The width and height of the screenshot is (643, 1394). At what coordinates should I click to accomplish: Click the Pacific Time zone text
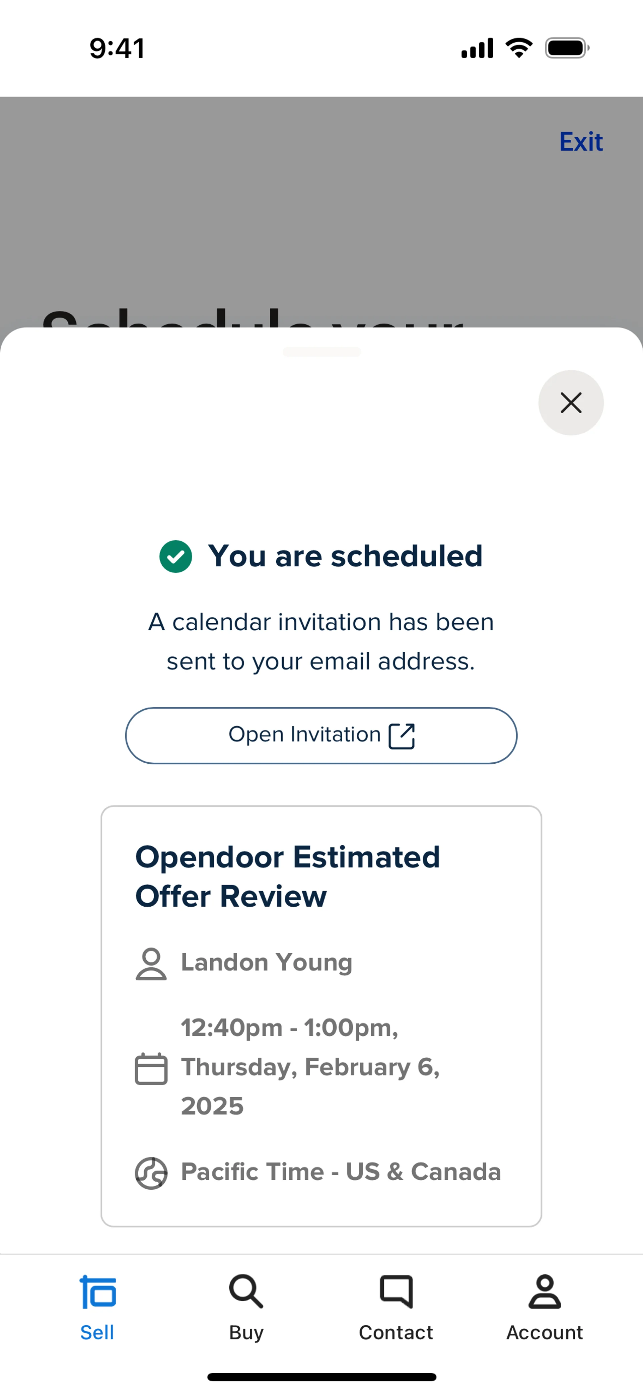click(x=341, y=1172)
